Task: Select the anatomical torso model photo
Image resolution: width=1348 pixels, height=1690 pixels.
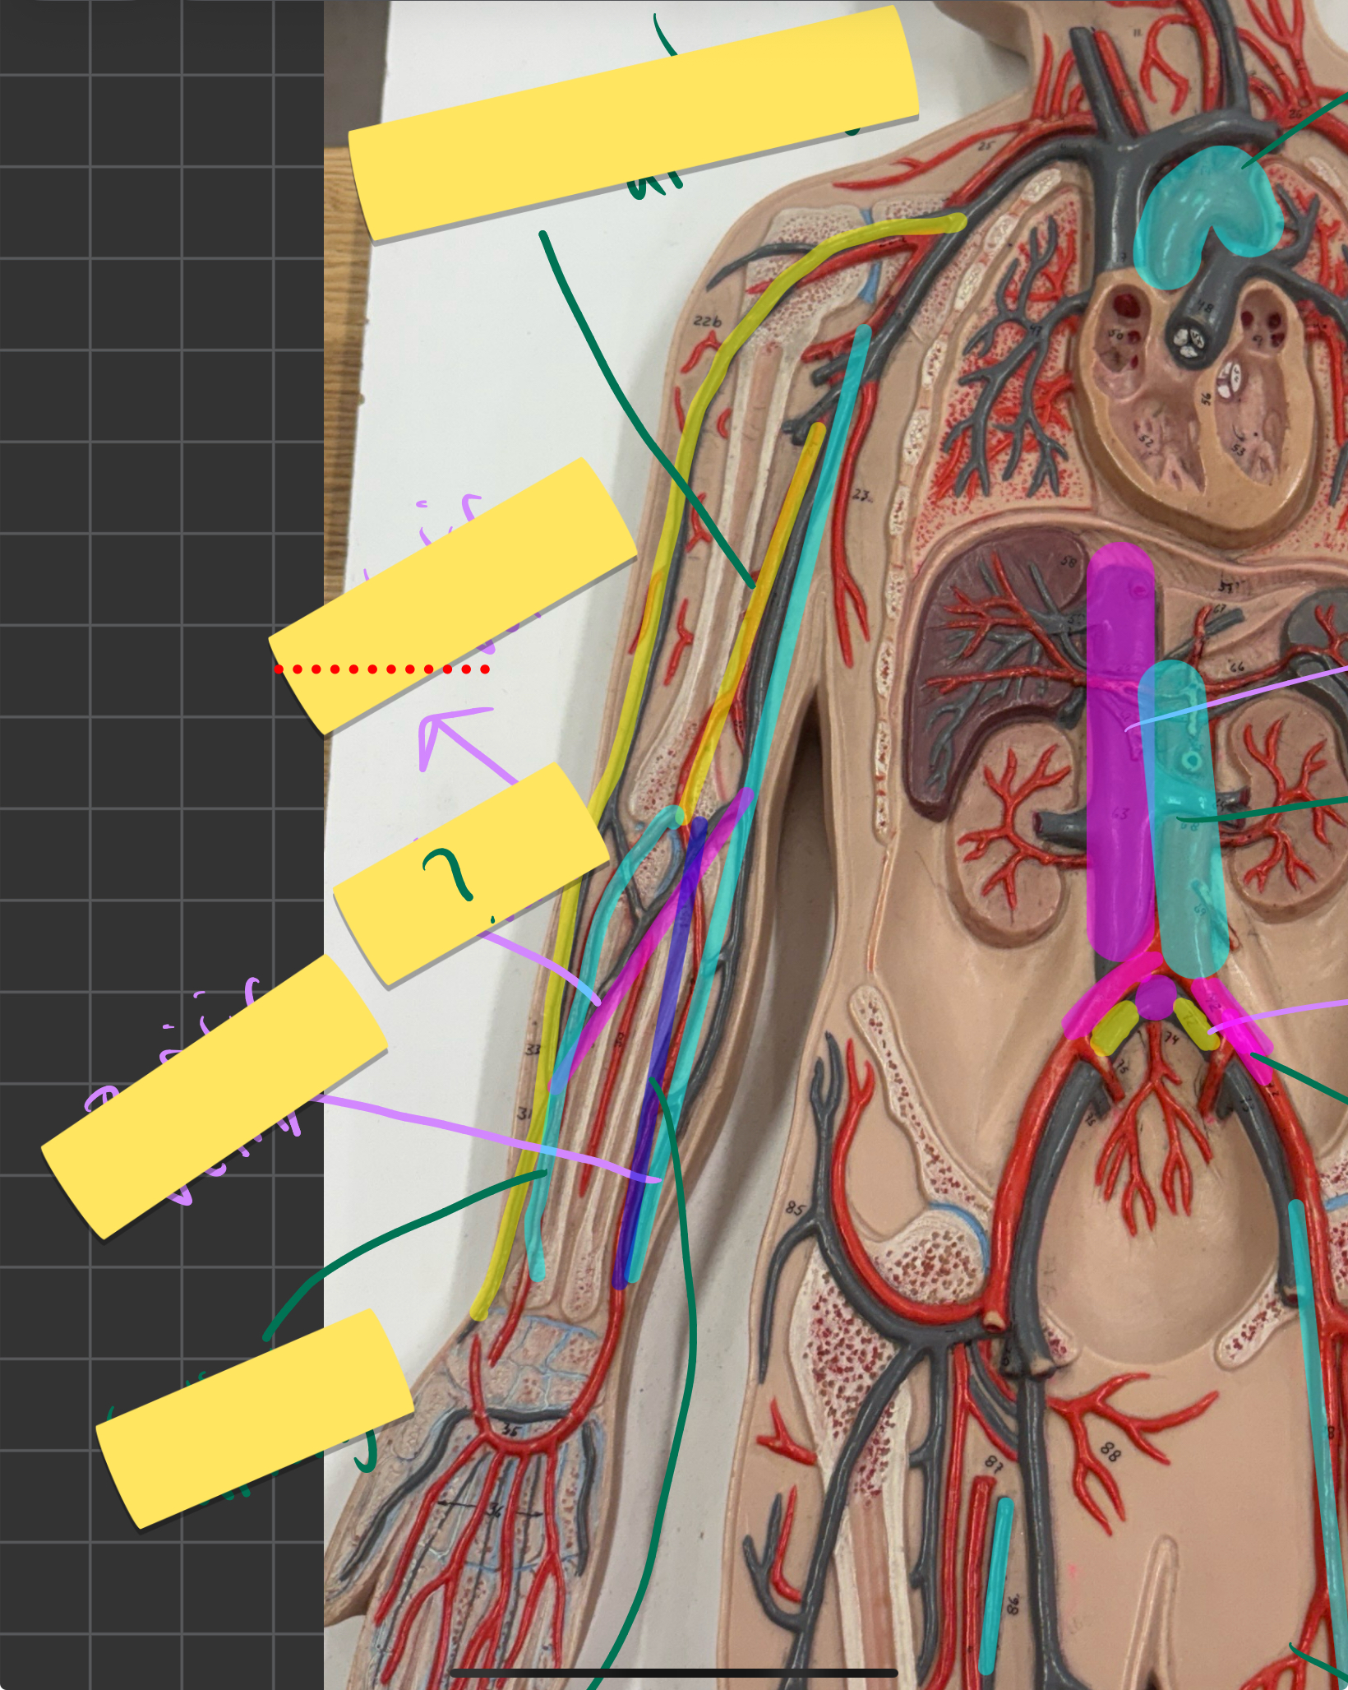Action: [836, 845]
